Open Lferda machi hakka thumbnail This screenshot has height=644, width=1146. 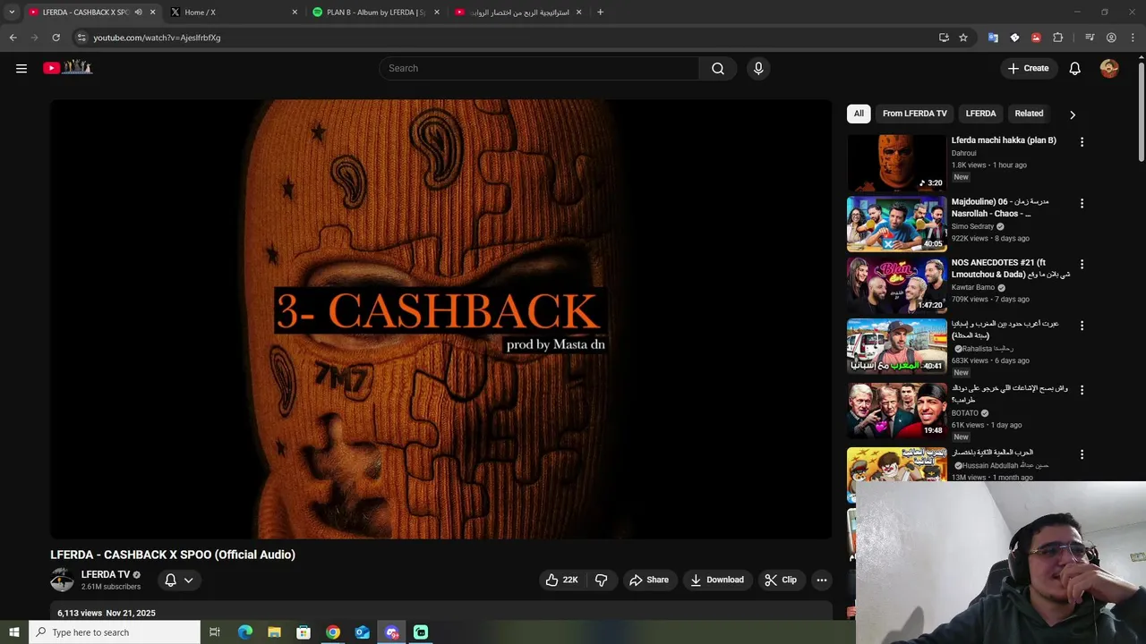pyautogui.click(x=896, y=163)
